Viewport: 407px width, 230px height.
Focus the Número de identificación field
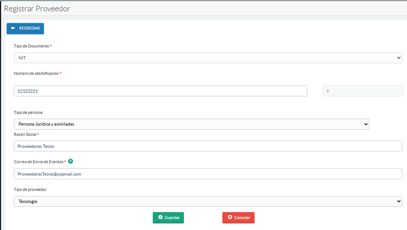(160, 91)
